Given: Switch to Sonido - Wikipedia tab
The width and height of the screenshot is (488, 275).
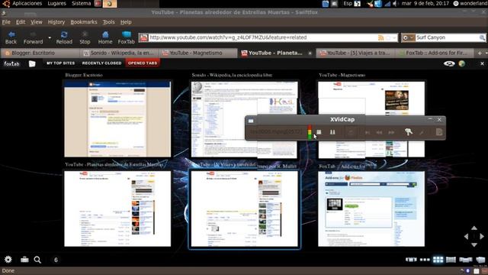Looking at the screenshot, I should (120, 53).
